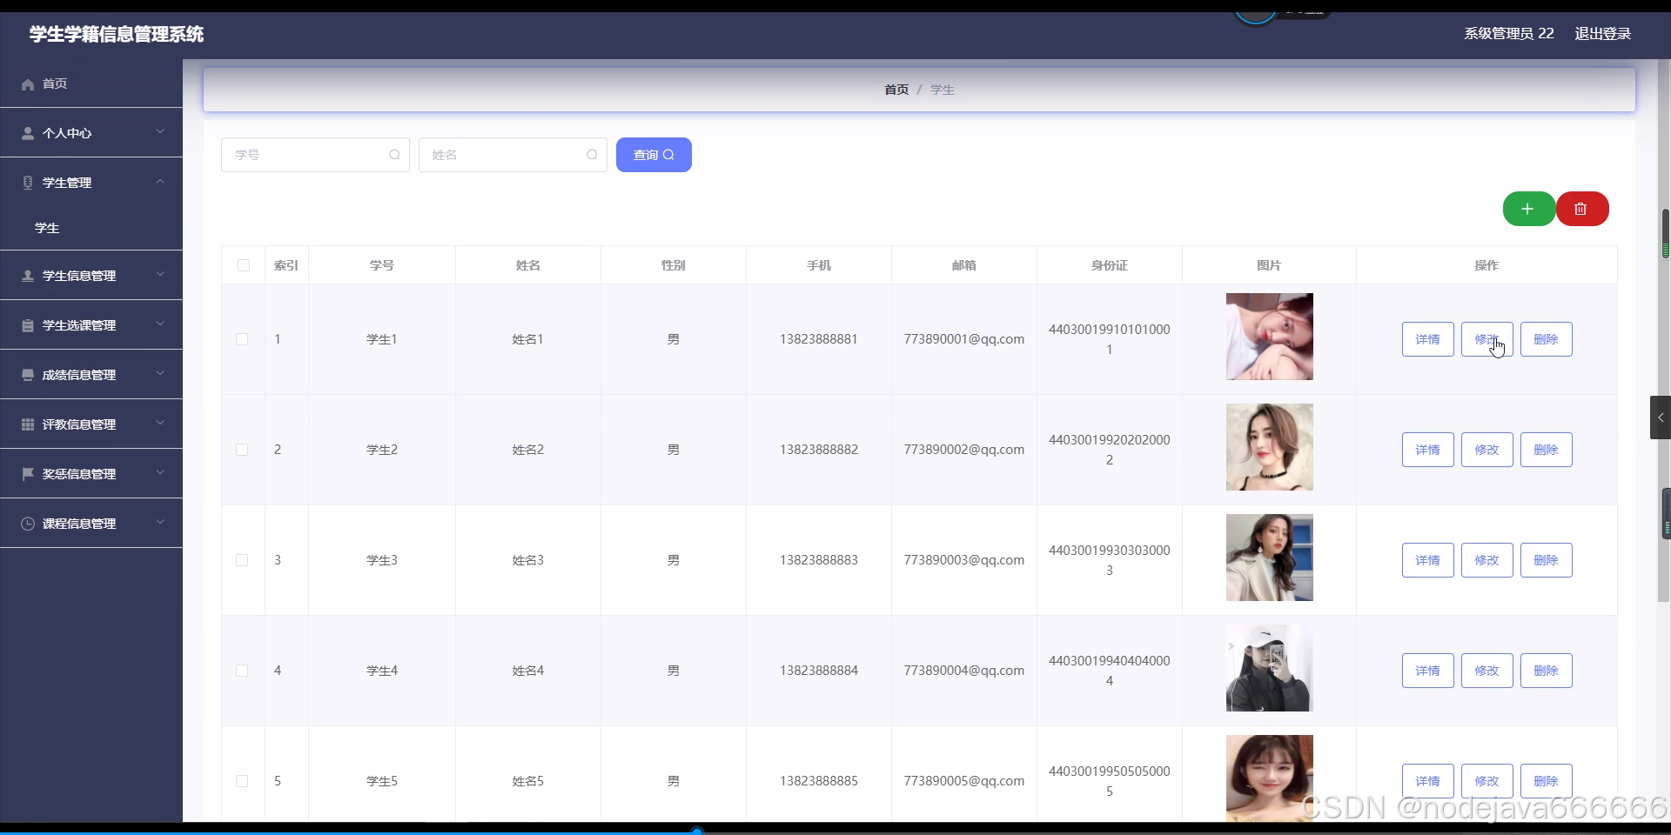Screen dimensions: 1671x835
Task: Click email 773890003@qq.com
Action: [x=963, y=560]
